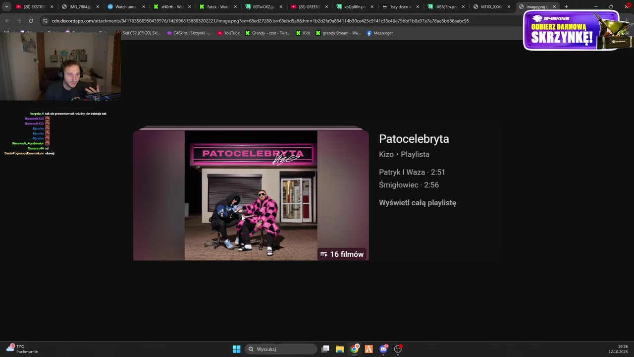Screen dimensions: 634x357
Task: Open the OBS icon on the taskbar
Action: pos(398,349)
